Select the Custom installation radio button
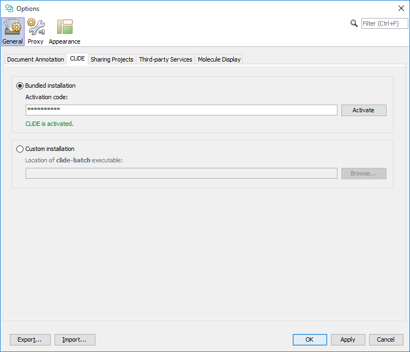Screen dimensions: 410x352 (20, 149)
